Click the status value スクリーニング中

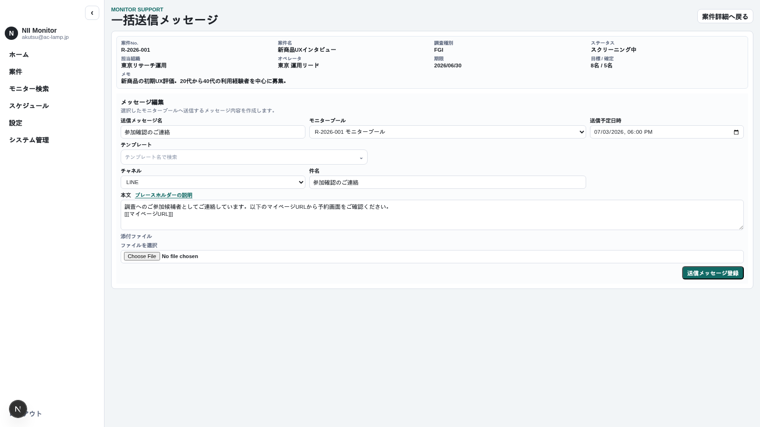613,50
